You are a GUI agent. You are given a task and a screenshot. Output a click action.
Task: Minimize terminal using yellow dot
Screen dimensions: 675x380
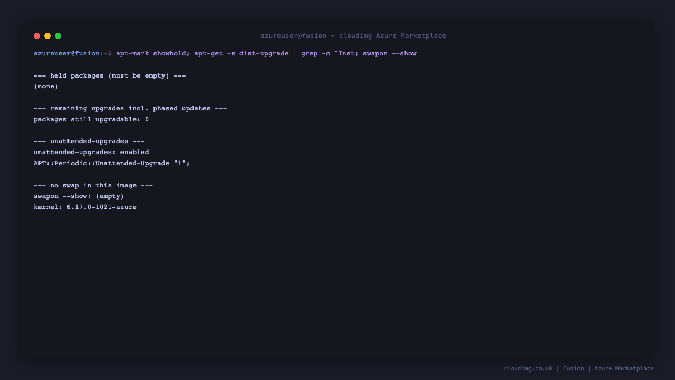click(47, 36)
